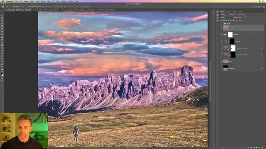The width and height of the screenshot is (266, 149).
Task: Click the Sky layer thumbnail
Action: 226,62
